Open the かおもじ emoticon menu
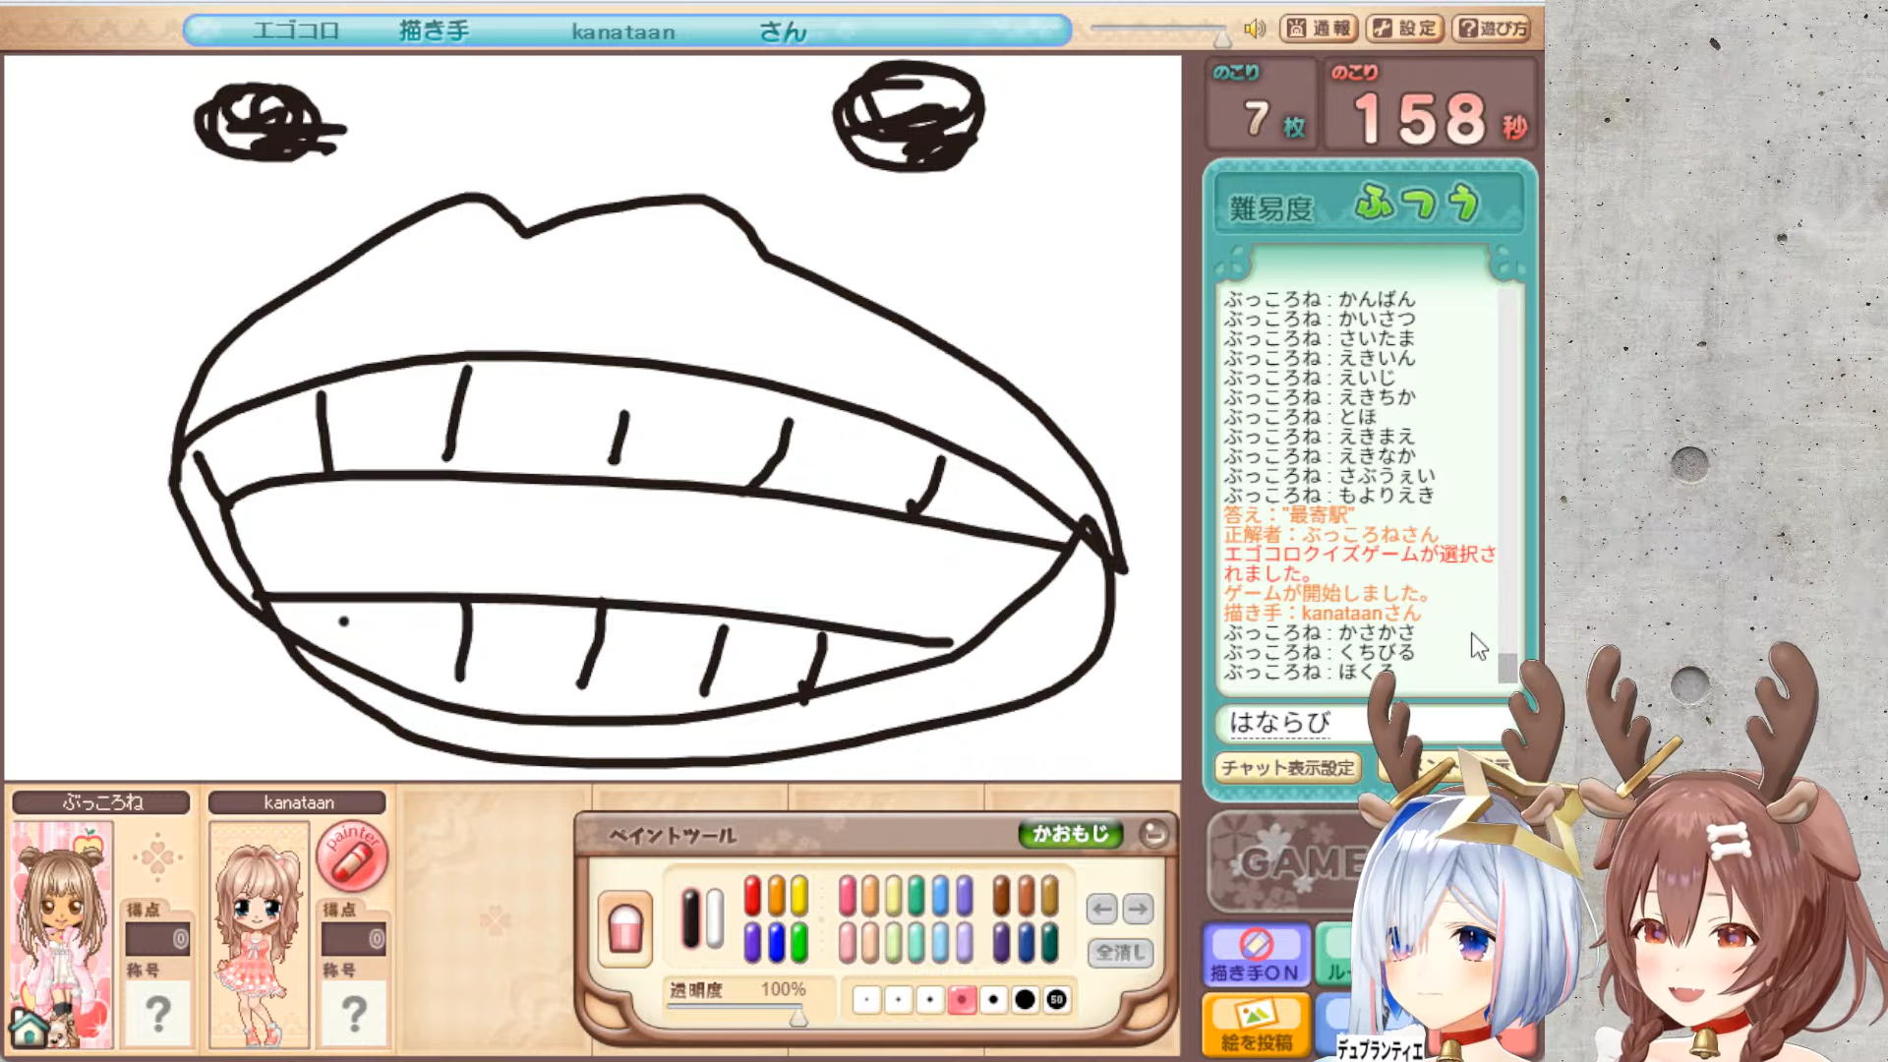Screen dimensions: 1888x1062 tap(1070, 835)
